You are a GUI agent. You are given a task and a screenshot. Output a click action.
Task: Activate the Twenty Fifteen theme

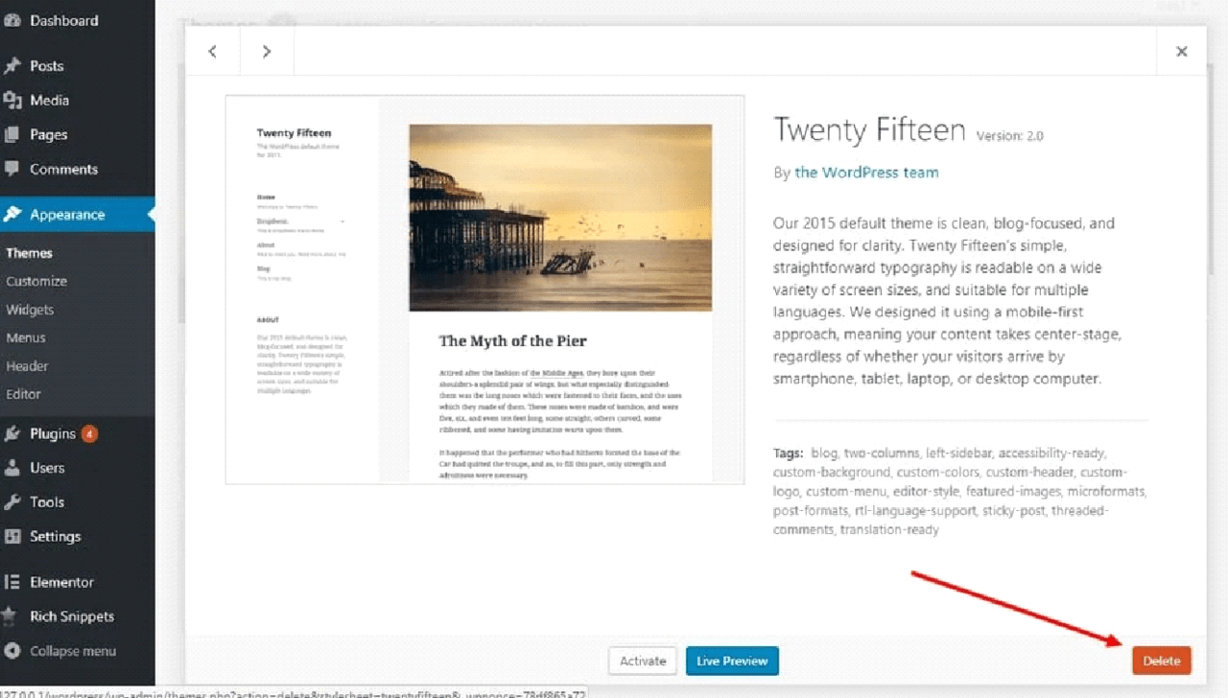click(x=643, y=661)
